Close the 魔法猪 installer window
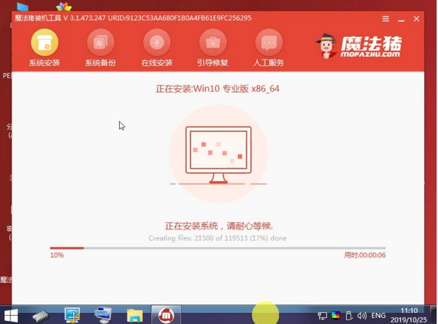Screen dimensions: 438x324 (417, 18)
